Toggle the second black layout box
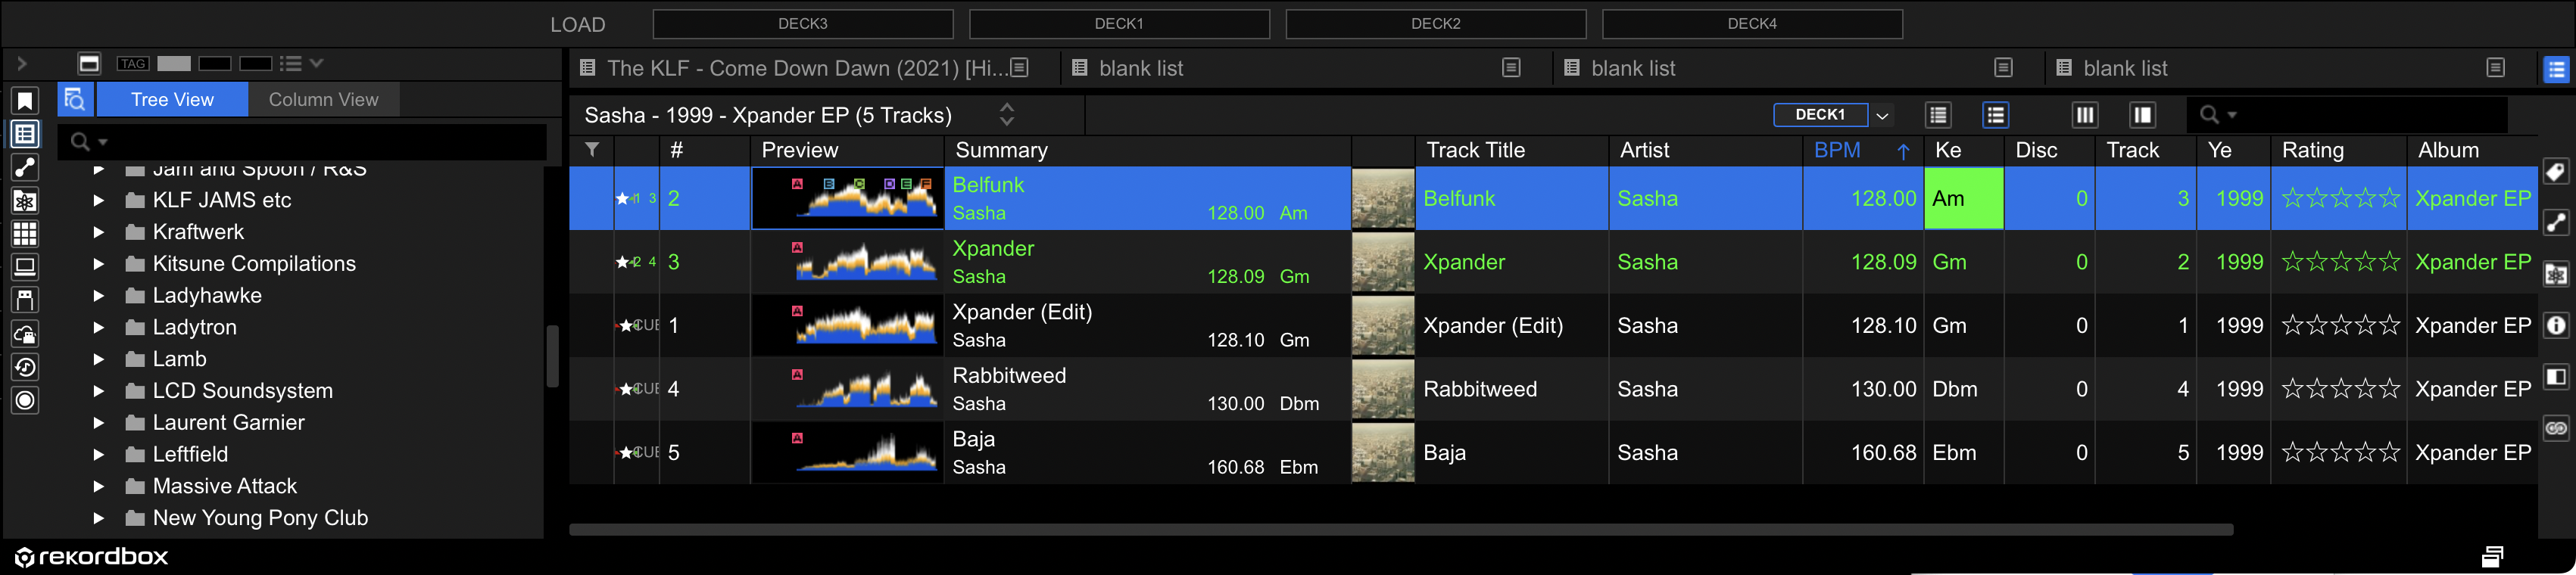 [256, 64]
